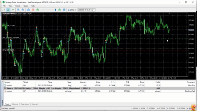The image size is (197, 111).
Task: Click the Skip to button
Action: (72, 10)
